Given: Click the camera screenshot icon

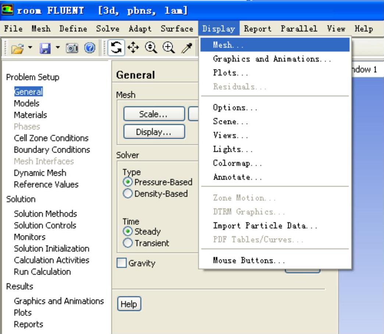Looking at the screenshot, I should point(72,48).
